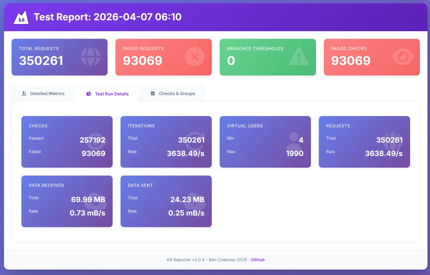
Task: Click the warning triangle in Breached Thresholds card
Action: click(x=299, y=57)
